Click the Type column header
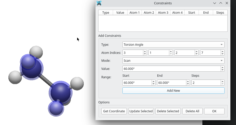The width and height of the screenshot is (236, 125). pyautogui.click(x=106, y=13)
